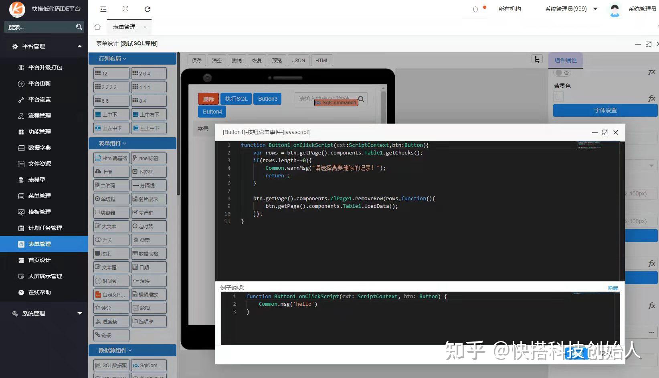Screen dimensions: 659x378
Task: Collapse the 行列布局 section
Action: coord(132,59)
